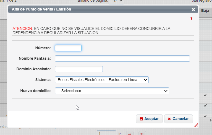Open the Sistema dropdown
This screenshot has height=135, width=212.
click(102, 80)
